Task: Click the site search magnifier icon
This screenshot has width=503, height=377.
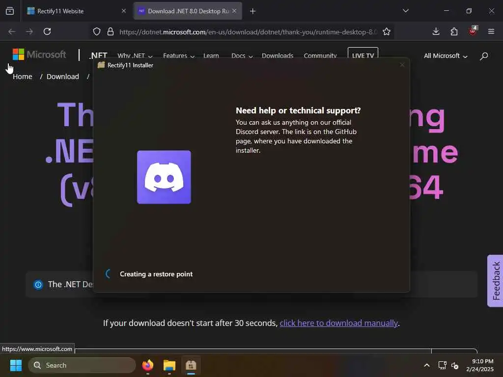Action: [x=484, y=56]
